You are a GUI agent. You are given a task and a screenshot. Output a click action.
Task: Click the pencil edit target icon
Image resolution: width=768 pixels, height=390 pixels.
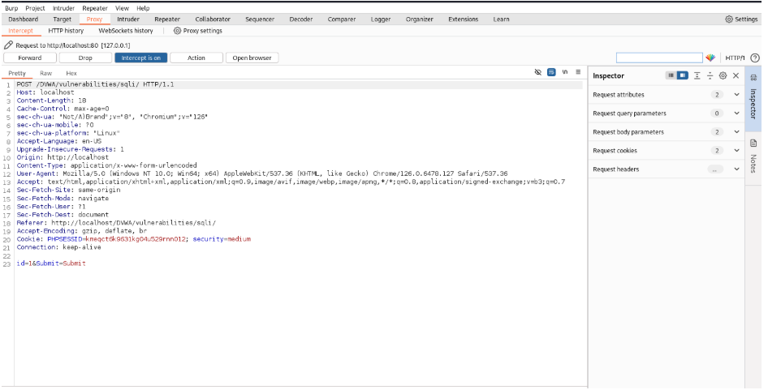pyautogui.click(x=8, y=45)
